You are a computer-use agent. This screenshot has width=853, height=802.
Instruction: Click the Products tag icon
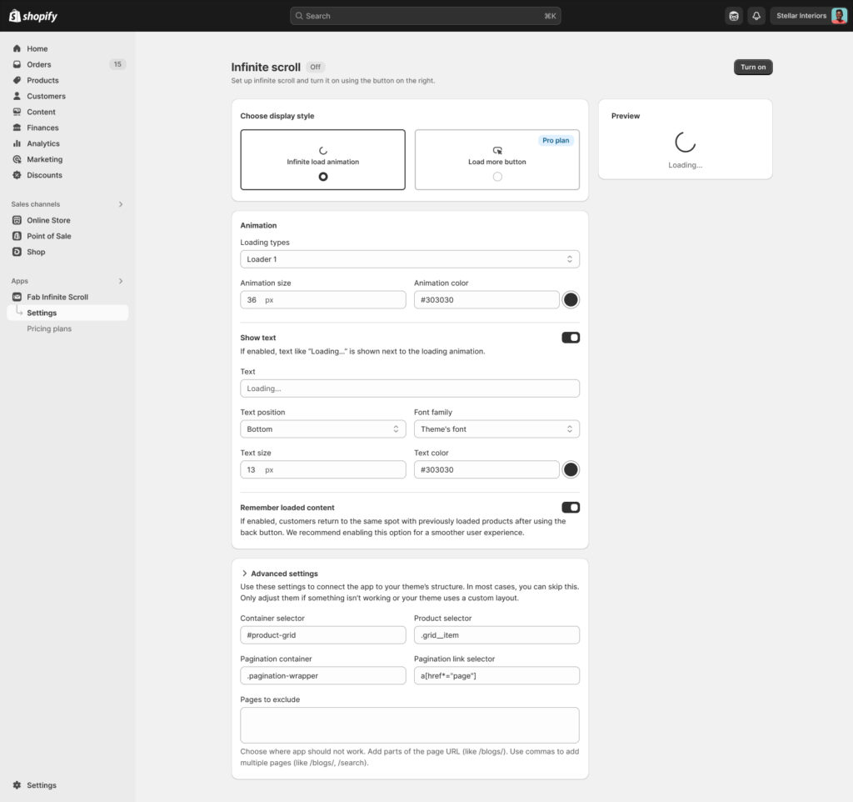[17, 80]
